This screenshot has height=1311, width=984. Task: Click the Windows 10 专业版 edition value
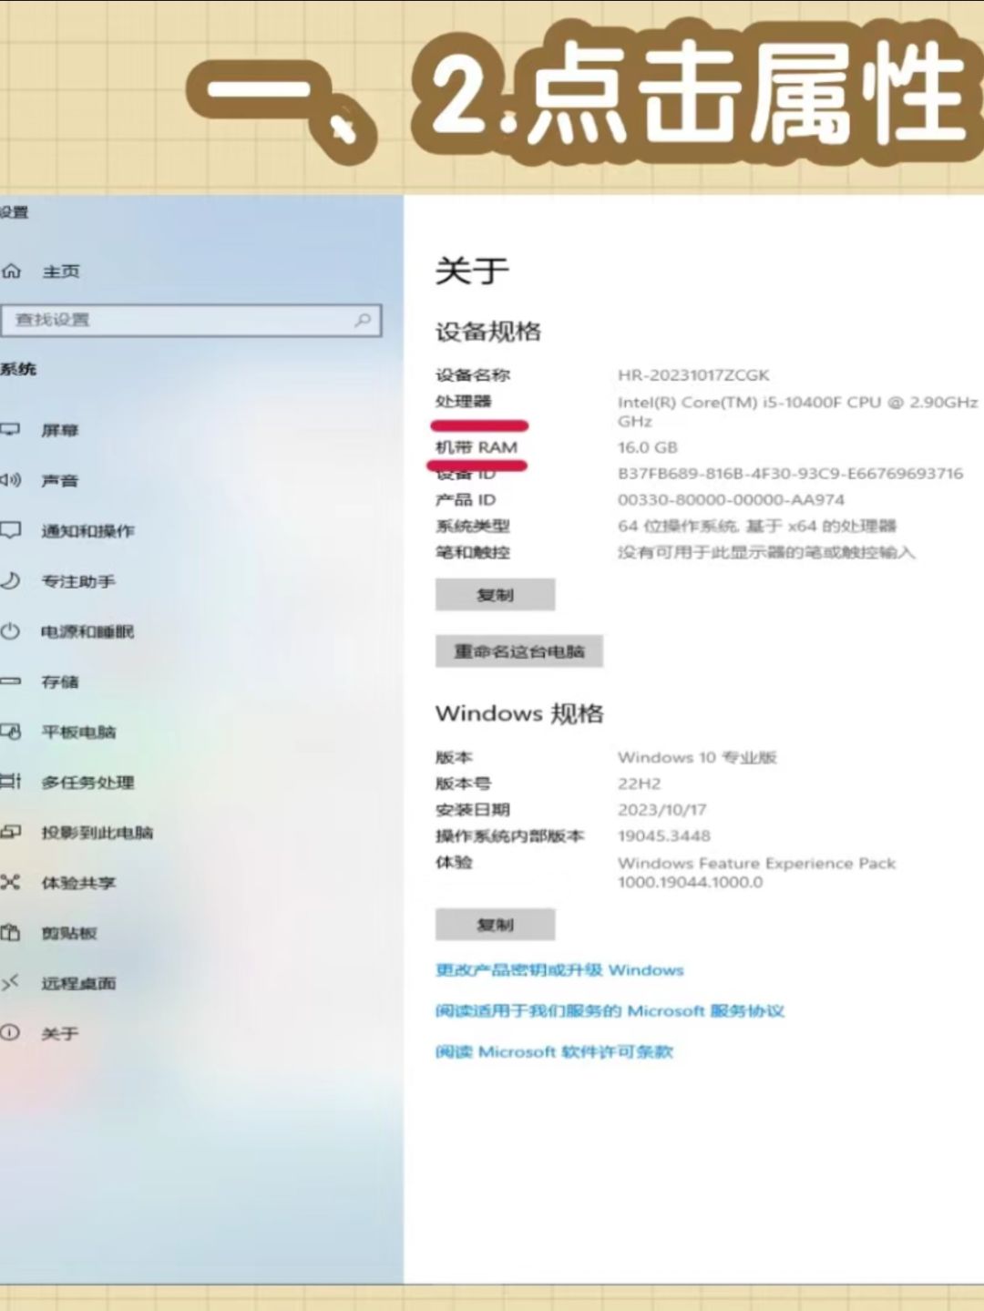click(697, 757)
